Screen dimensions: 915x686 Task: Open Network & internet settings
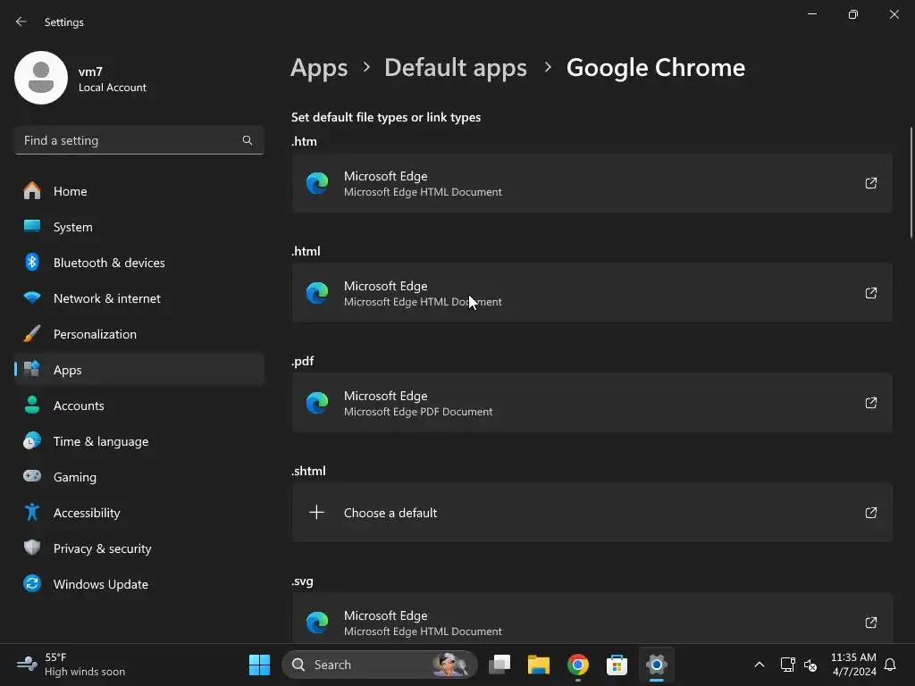(139, 298)
